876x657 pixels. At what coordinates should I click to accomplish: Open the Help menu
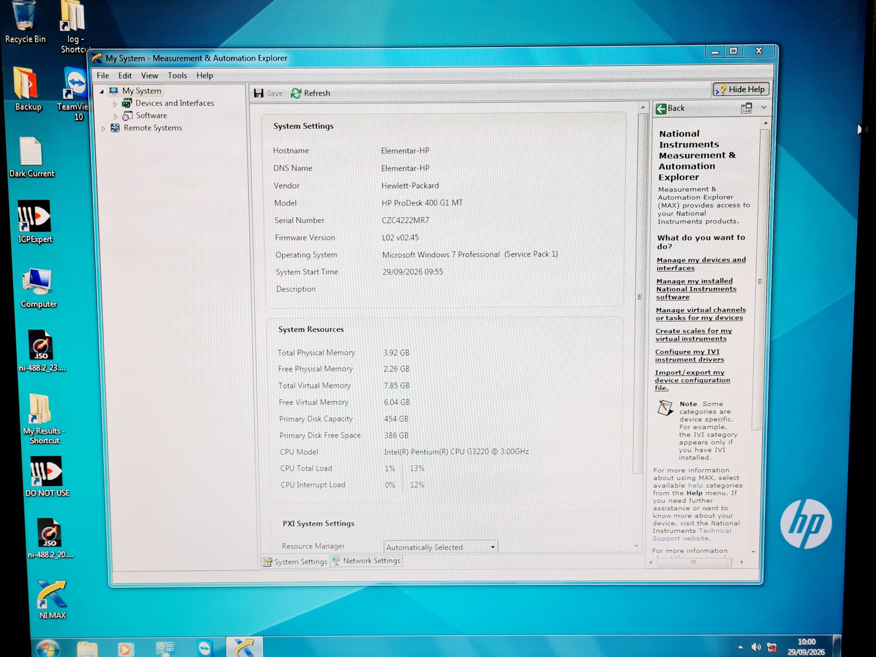point(205,76)
